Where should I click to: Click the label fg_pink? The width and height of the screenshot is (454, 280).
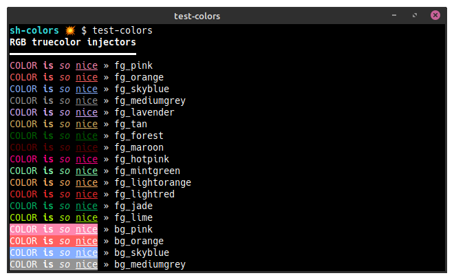tap(133, 66)
